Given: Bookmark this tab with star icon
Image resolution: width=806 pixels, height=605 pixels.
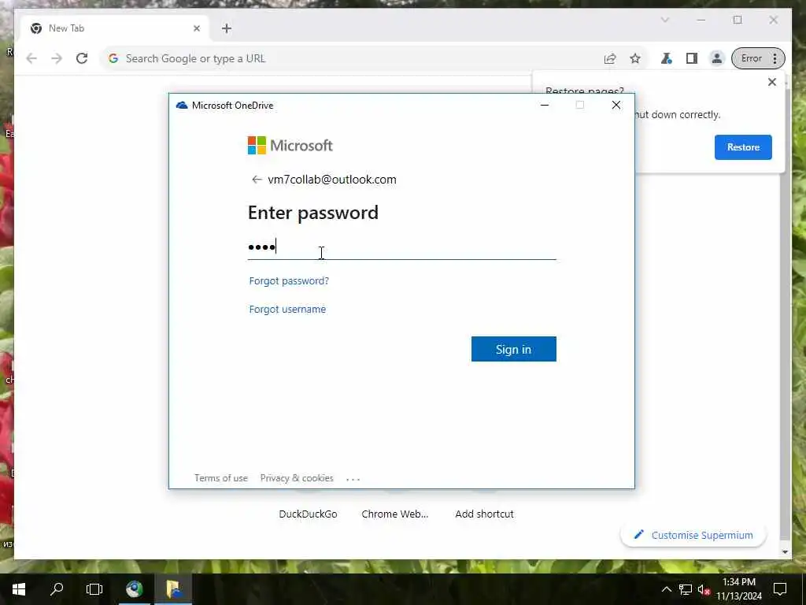Looking at the screenshot, I should coord(635,58).
